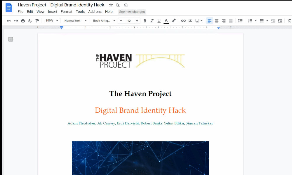The height and width of the screenshot is (175, 292).
Task: Add a comment using toolbar icon
Action: pos(190,21)
